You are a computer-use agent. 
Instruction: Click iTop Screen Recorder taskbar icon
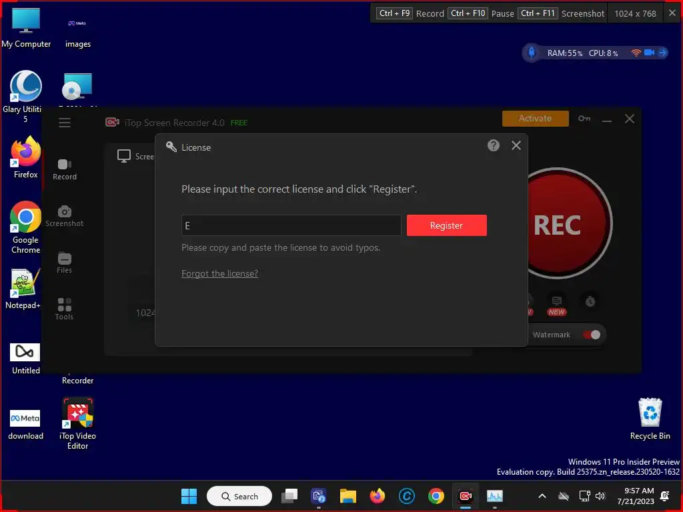tap(465, 496)
